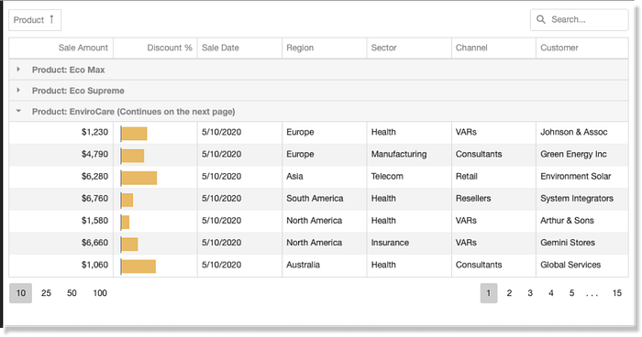The width and height of the screenshot is (642, 337).
Task: Click Gemini Stores customer cell
Action: pos(581,243)
